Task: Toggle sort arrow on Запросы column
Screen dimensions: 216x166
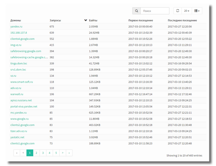Action: 86,20
